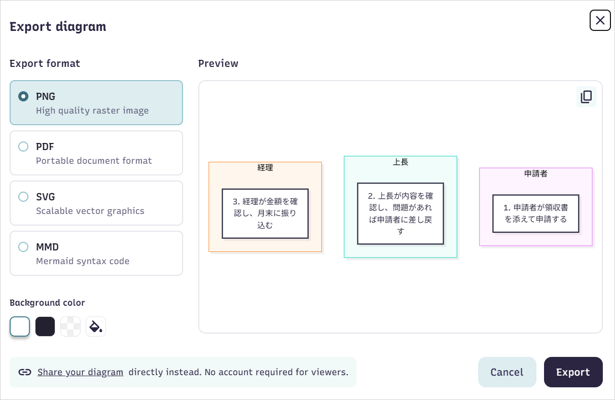Image resolution: width=615 pixels, height=400 pixels.
Task: Choose the transparent background swatch
Action: pyautogui.click(x=70, y=327)
